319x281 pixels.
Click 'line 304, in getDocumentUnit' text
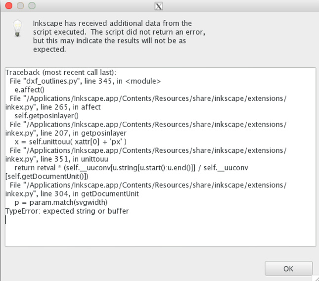coord(90,194)
